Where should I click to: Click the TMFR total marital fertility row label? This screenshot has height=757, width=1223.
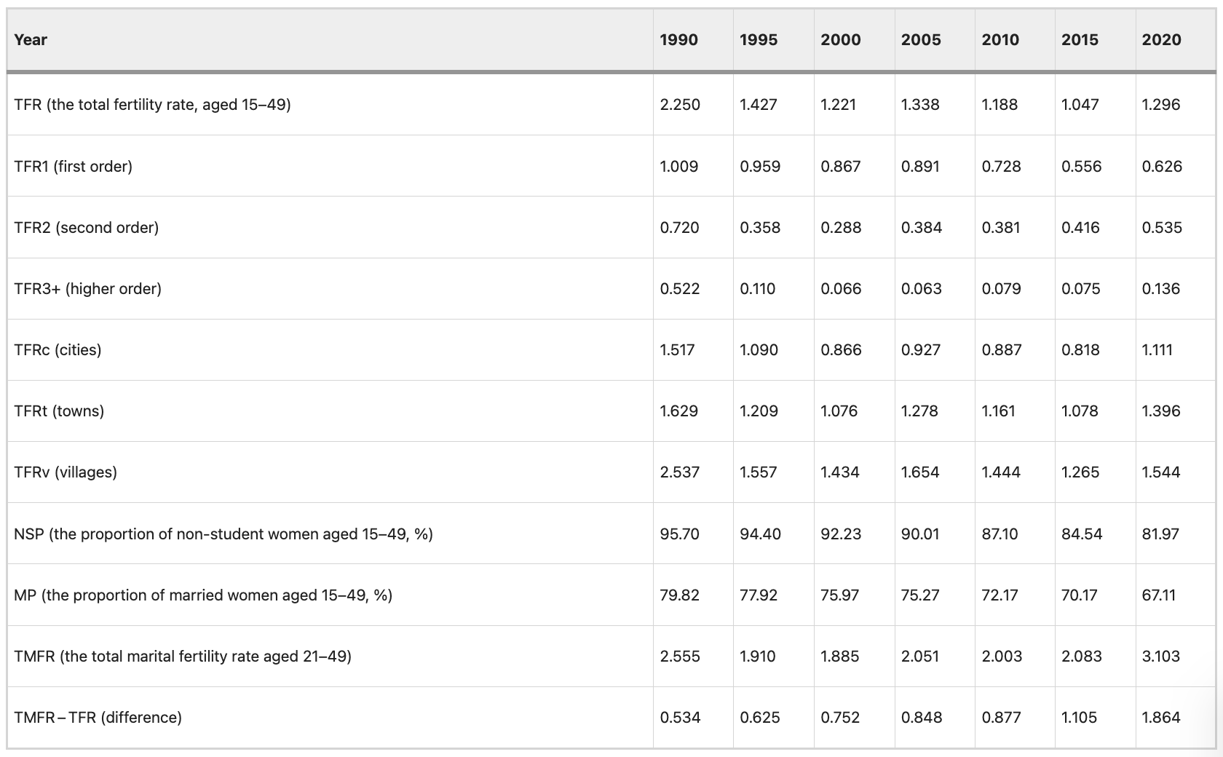click(183, 657)
